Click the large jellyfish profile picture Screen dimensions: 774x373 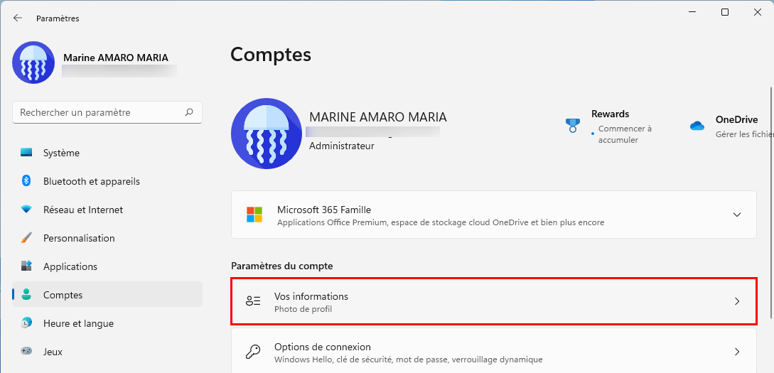point(267,134)
